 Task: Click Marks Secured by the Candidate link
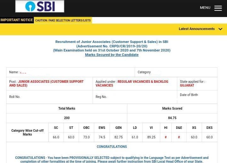point(112,55)
